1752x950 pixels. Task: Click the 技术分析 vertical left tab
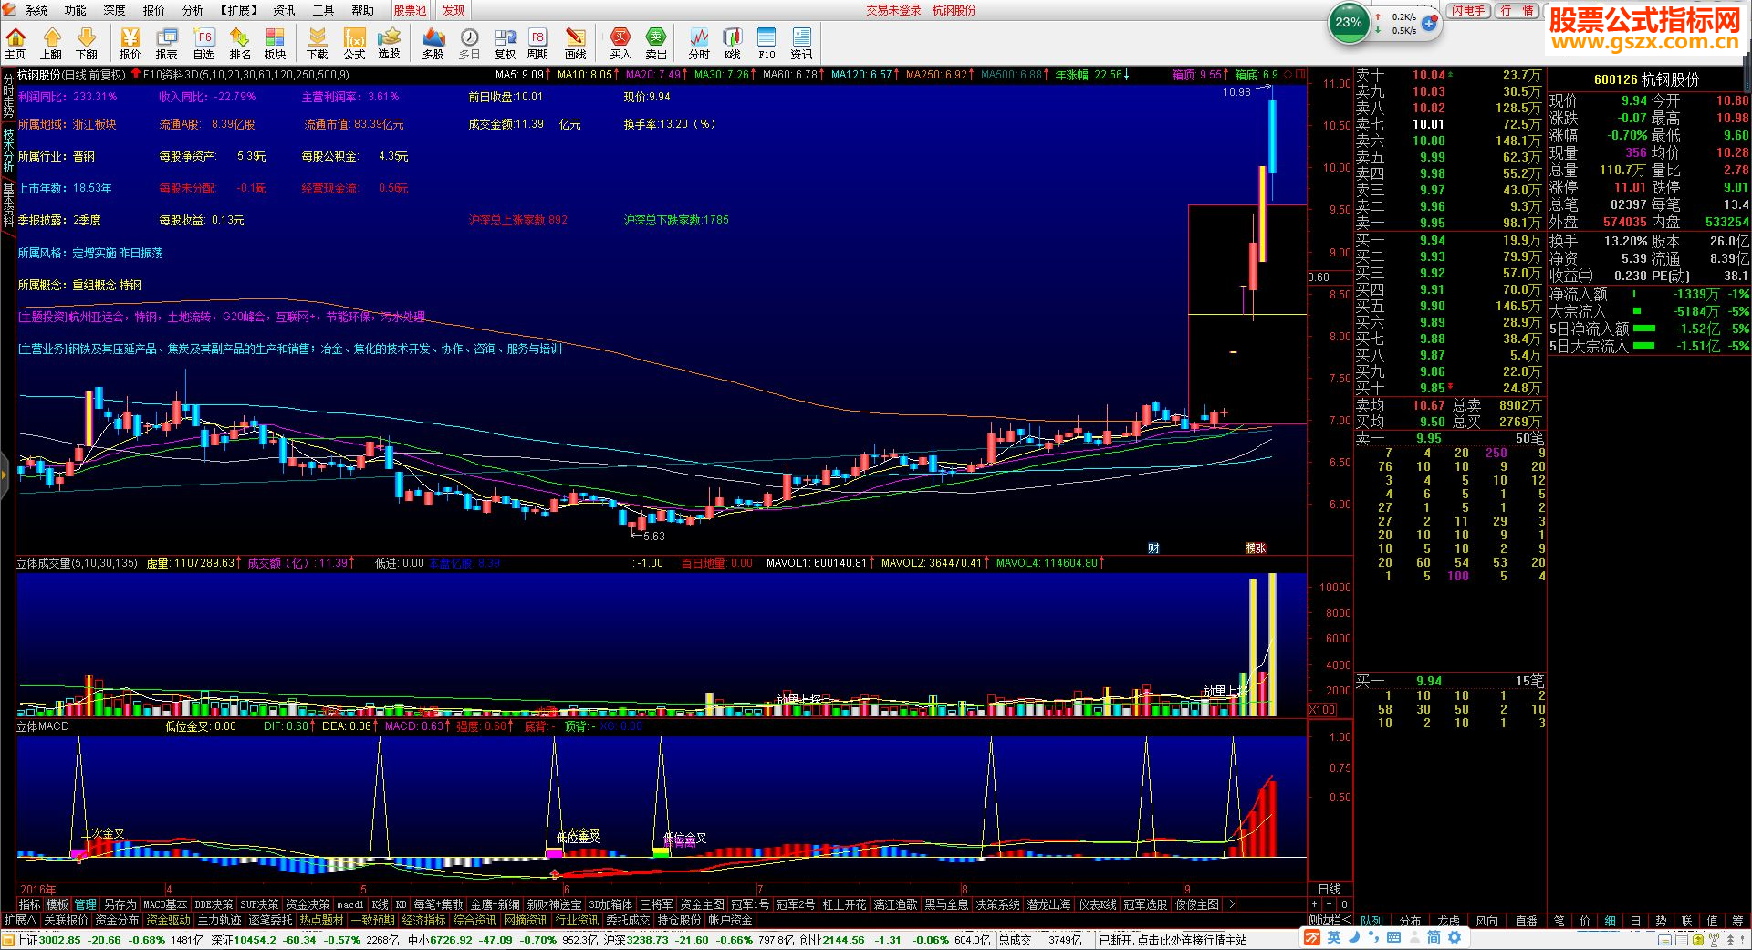point(8,149)
